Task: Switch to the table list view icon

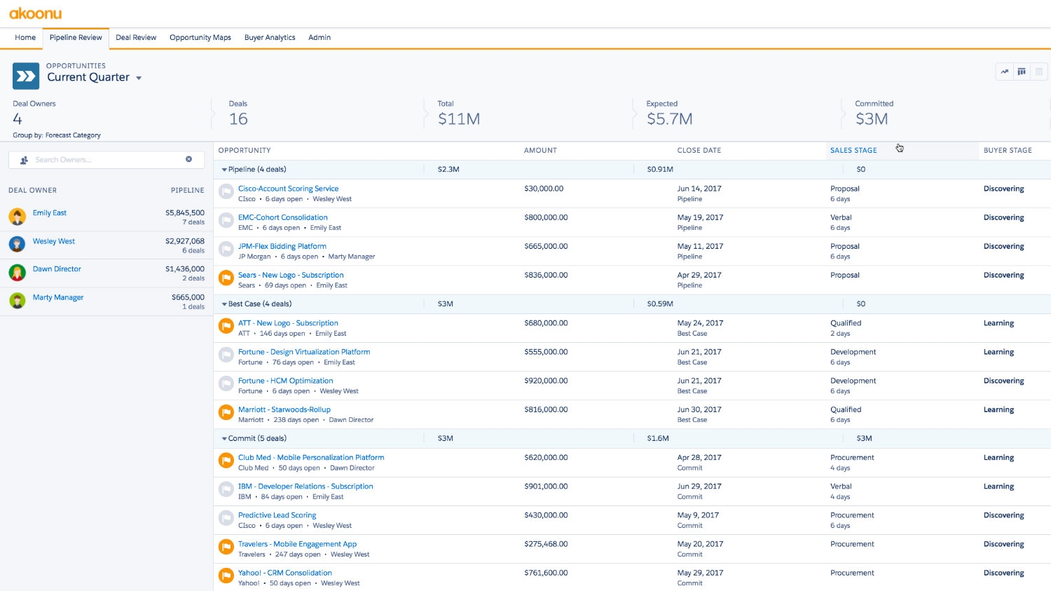Action: point(1039,72)
